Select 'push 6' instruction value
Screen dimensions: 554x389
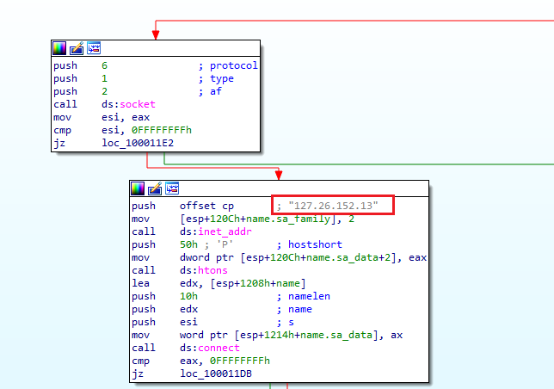(x=104, y=65)
